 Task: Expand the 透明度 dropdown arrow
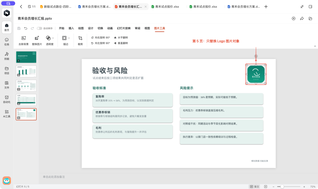[53, 38]
